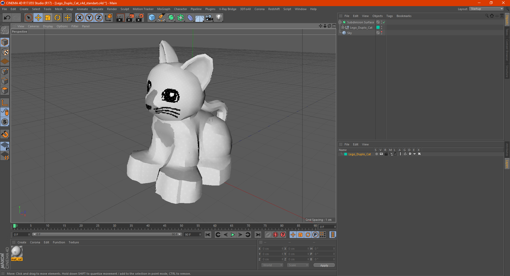Click the Subdivision Surface generator icon
510x276 pixels.
tap(171, 18)
